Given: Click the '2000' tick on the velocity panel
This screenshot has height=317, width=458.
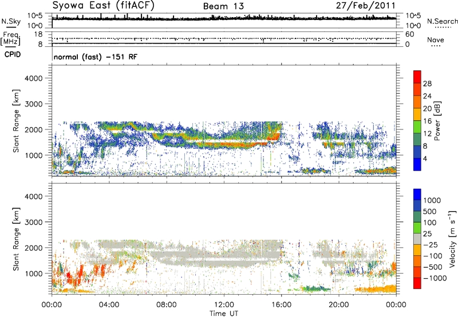Looking at the screenshot, I should pyautogui.click(x=34, y=248).
